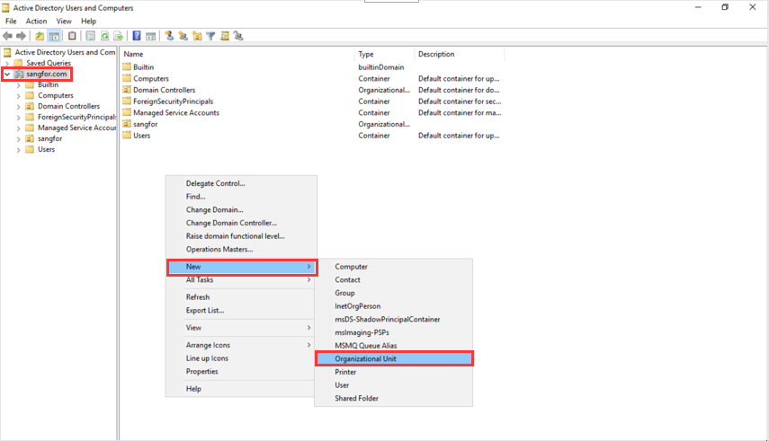
Task: Click the Export List toolbar icon
Action: point(118,36)
